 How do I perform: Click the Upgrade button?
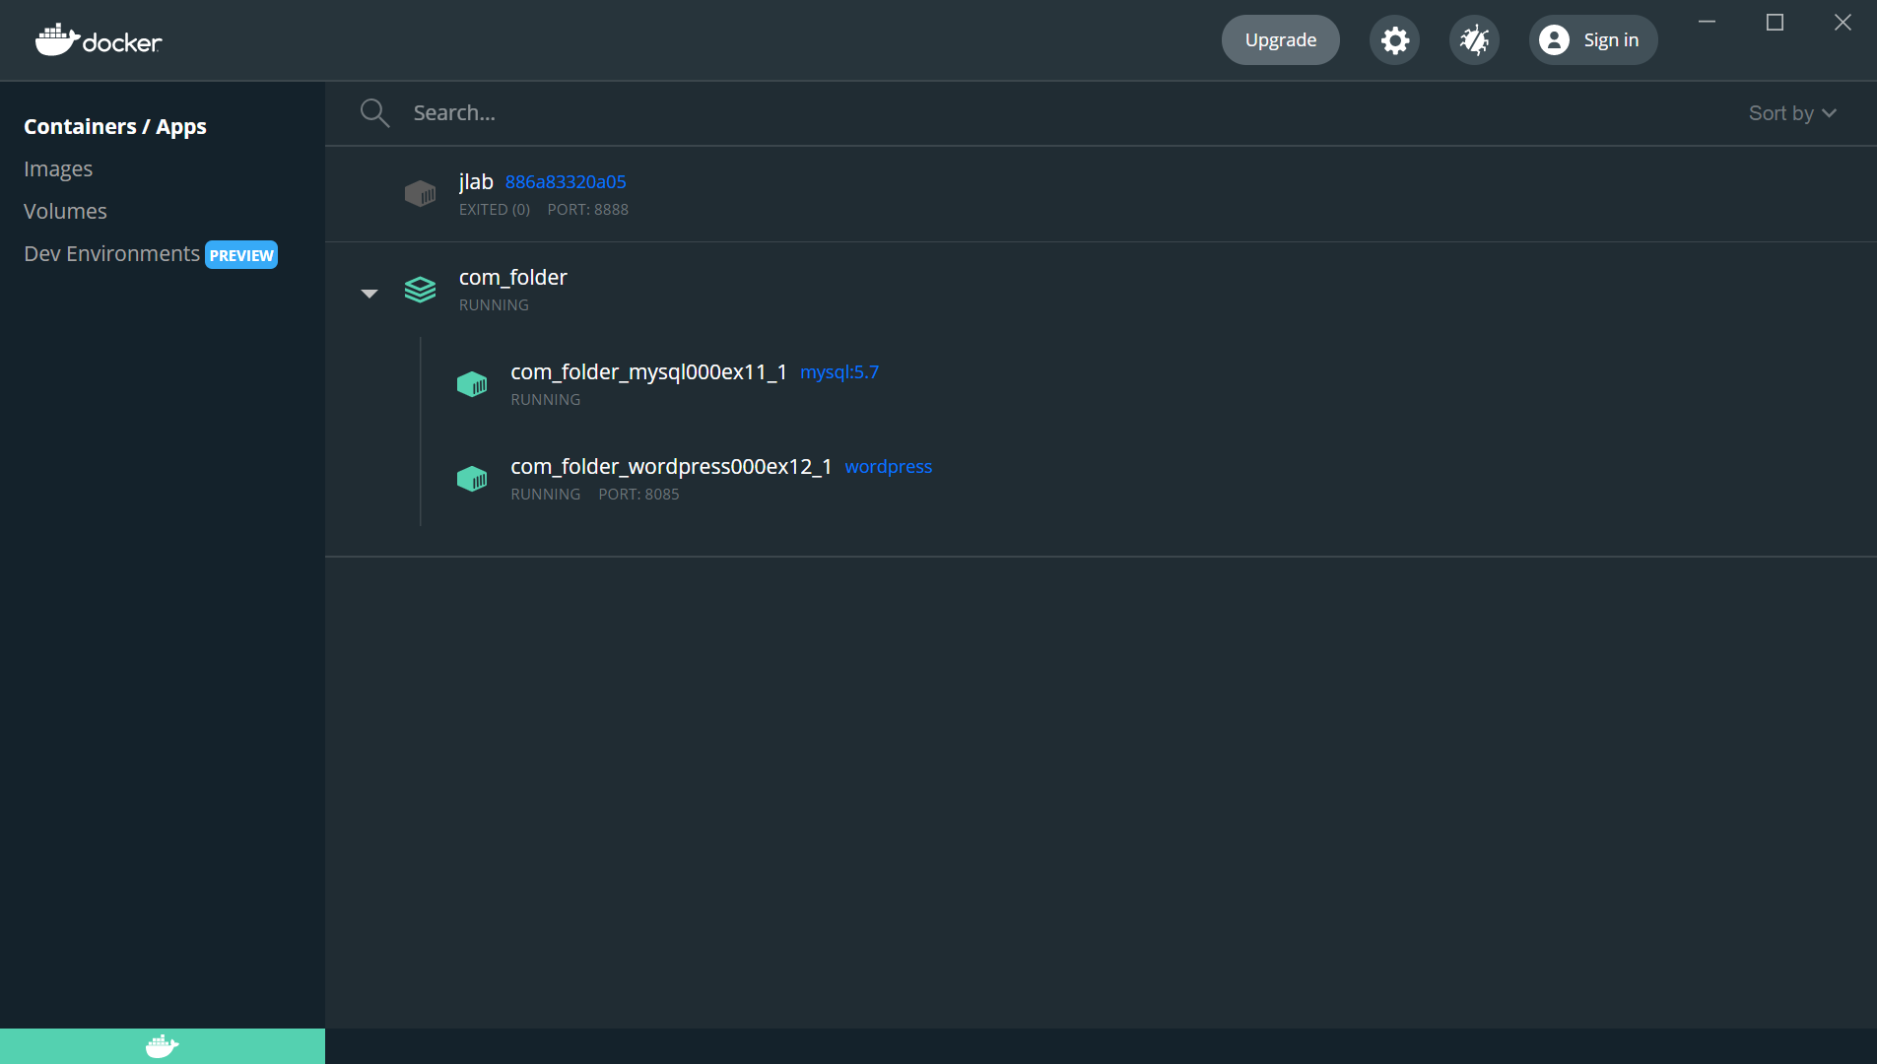1280,40
